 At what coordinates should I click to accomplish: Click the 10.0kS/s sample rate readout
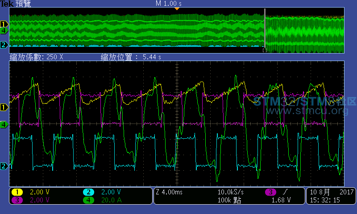click(230, 192)
